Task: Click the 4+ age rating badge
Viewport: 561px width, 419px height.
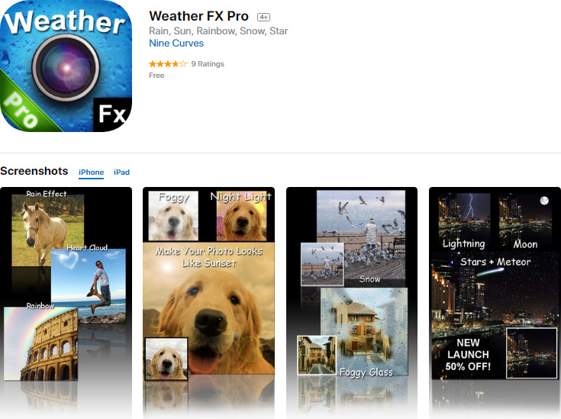Action: (263, 18)
